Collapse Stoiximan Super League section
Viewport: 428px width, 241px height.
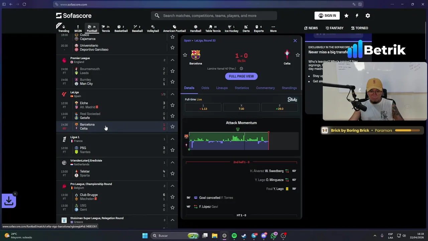[x=173, y=220]
